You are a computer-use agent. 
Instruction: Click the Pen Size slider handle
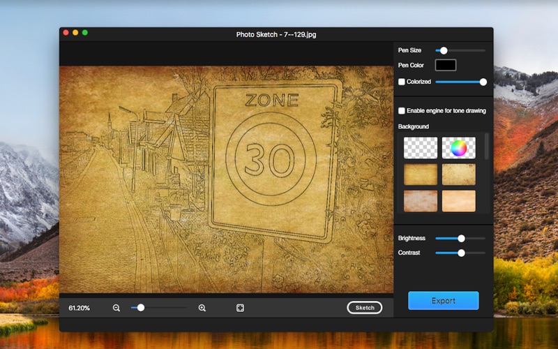pyautogui.click(x=444, y=50)
